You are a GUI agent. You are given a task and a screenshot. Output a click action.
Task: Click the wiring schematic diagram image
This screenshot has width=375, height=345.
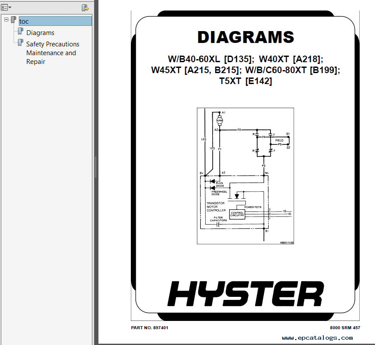tap(245, 176)
